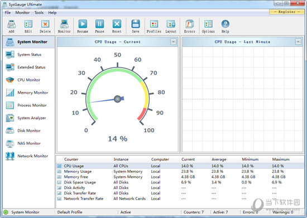The width and height of the screenshot is (307, 218).
Task: Select the Disk Space Usage counter row
Action: point(180,182)
